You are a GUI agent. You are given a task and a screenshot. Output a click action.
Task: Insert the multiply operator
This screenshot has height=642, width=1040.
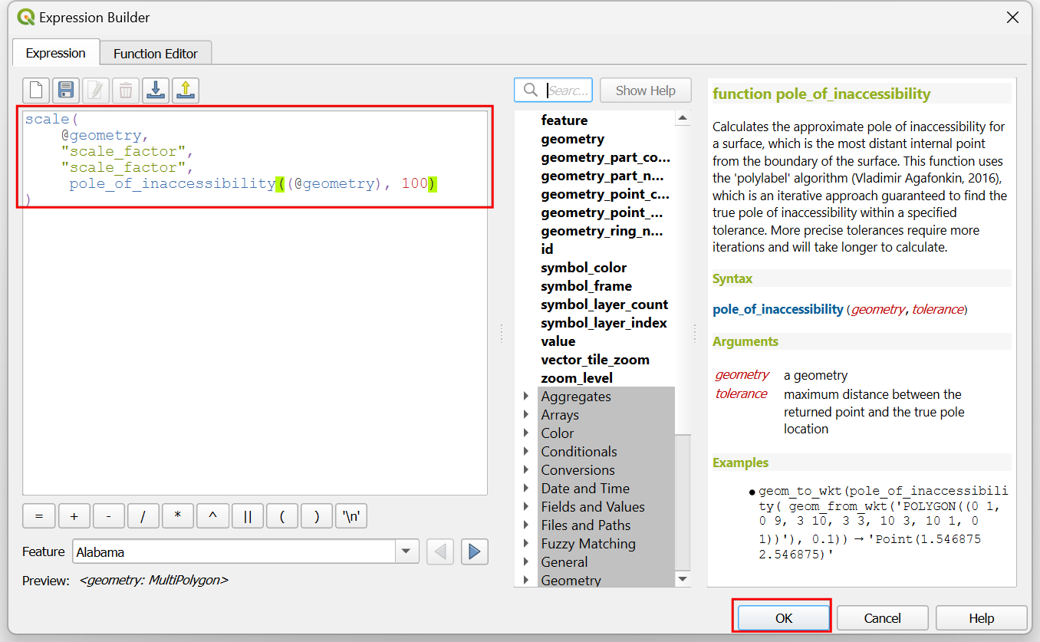point(178,516)
